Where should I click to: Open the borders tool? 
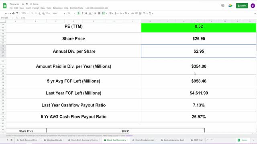click(x=99, y=13)
